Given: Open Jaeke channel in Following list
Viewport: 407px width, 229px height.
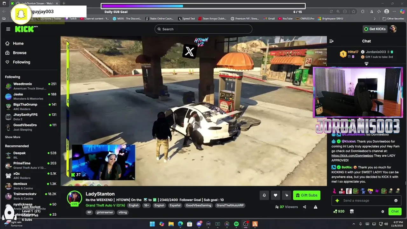Looking at the screenshot, I should coord(31,96).
